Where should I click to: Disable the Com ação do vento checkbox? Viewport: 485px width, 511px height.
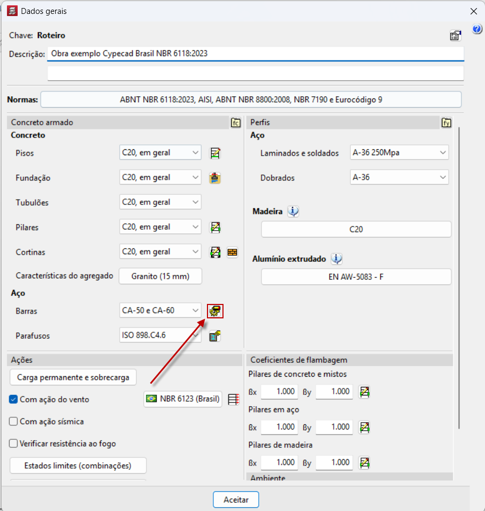coord(13,399)
